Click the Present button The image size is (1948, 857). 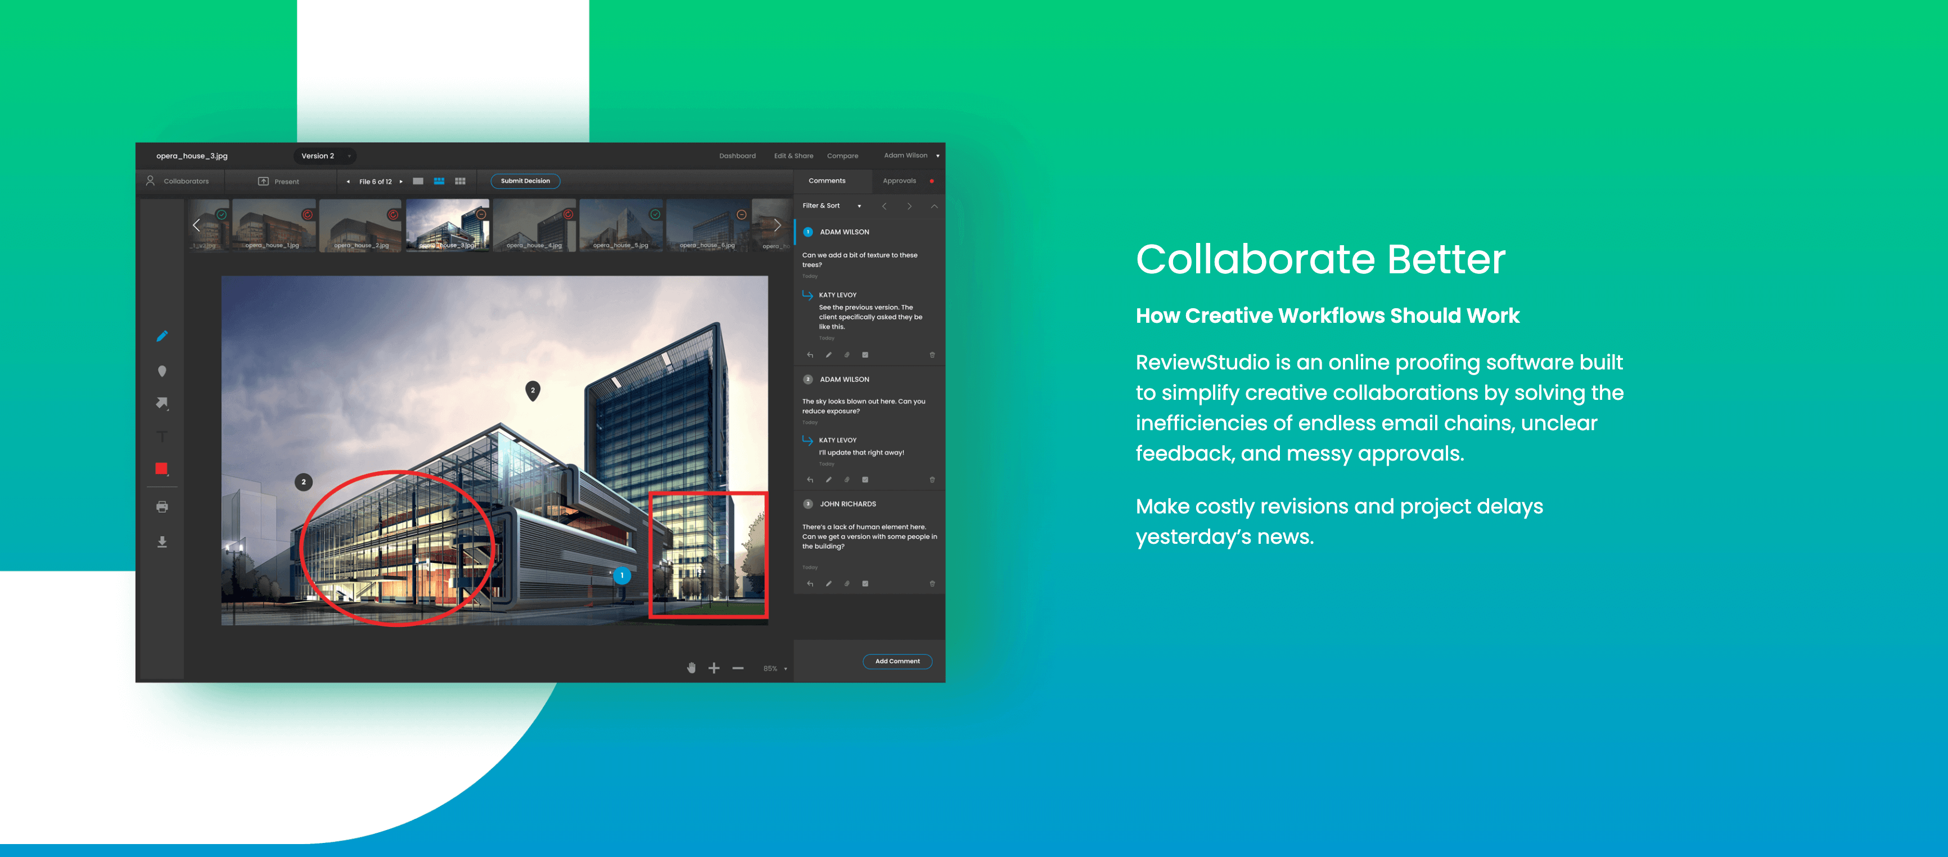pos(278,181)
